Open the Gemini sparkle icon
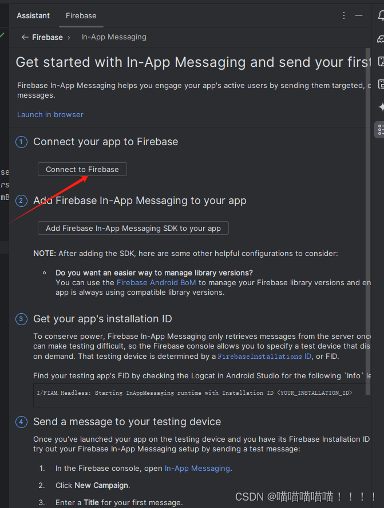 pyautogui.click(x=382, y=107)
